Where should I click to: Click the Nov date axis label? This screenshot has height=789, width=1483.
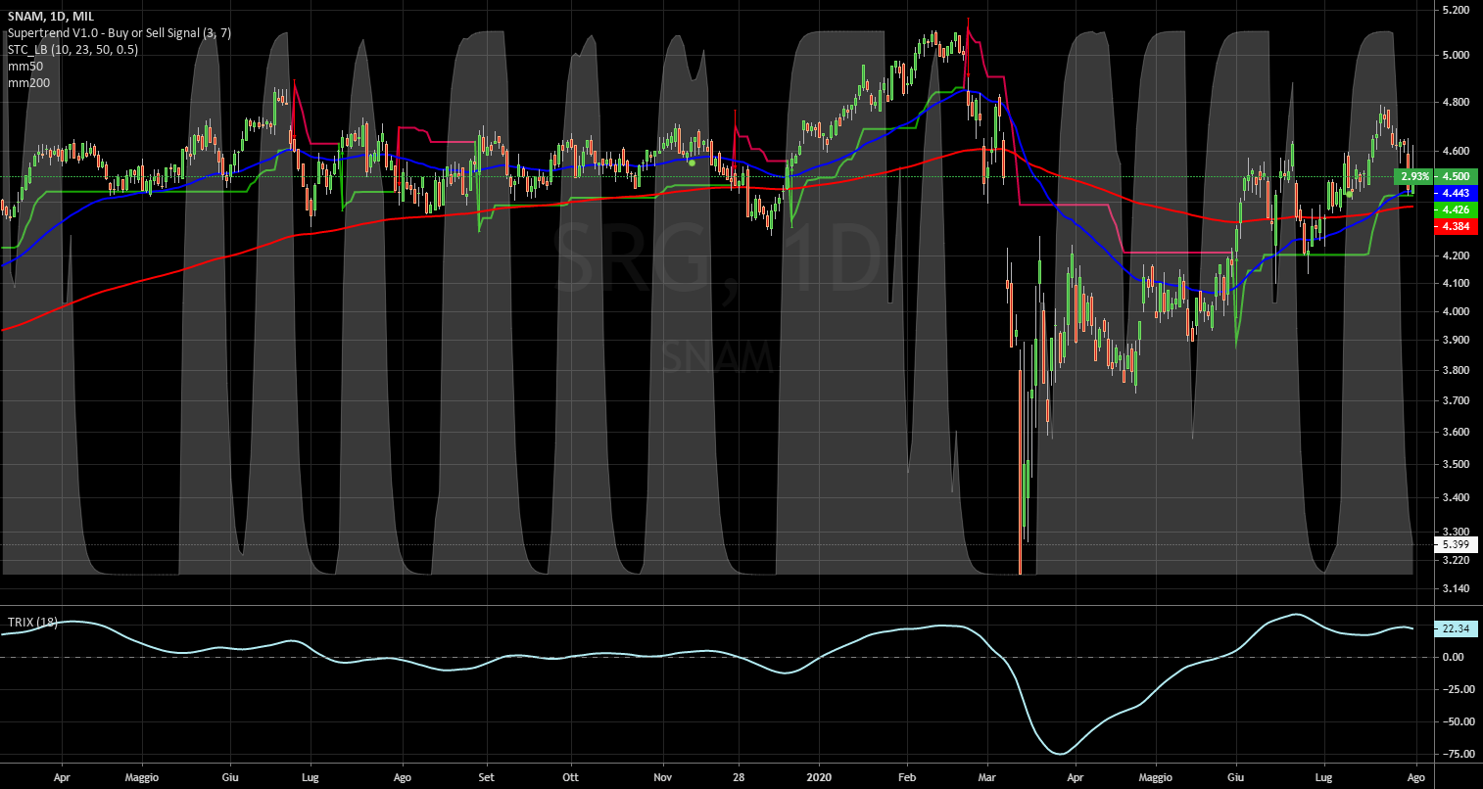(662, 777)
